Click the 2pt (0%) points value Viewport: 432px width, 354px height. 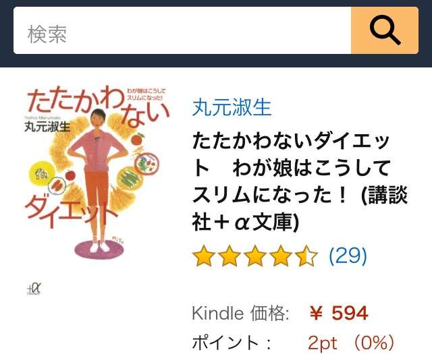coord(351,343)
